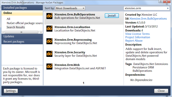Click the Report Abuse link
The image size is (172, 97).
point(134,41)
